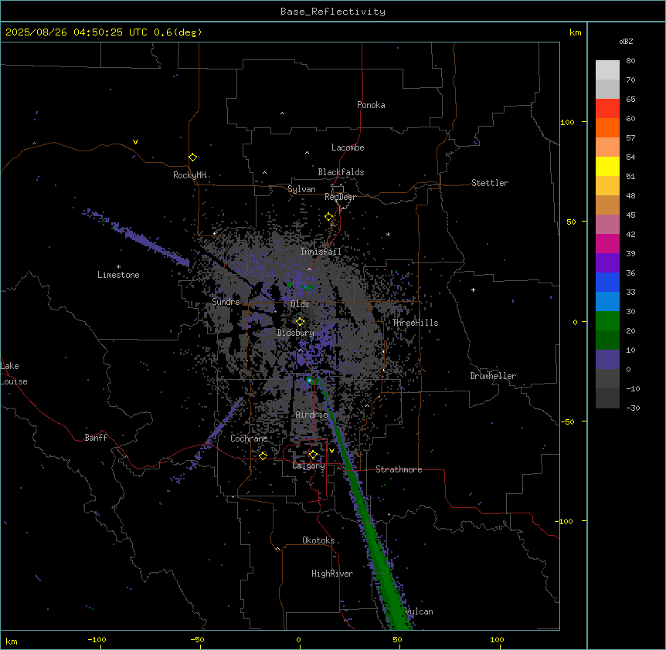Screen dimensions: 666x650
Task: Select the Didsbury label
Action: tap(295, 333)
